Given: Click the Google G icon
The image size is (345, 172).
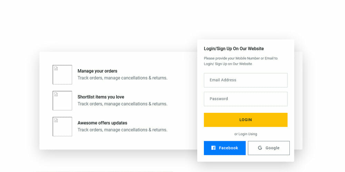Looking at the screenshot, I should point(260,148).
